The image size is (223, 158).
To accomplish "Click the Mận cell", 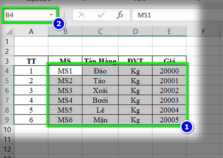I will [x=100, y=120].
